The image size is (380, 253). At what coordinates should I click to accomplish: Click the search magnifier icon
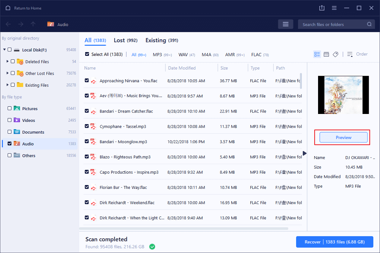coord(369,24)
